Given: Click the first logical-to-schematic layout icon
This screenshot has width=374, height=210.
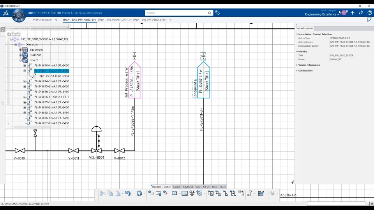Looking at the screenshot, I should [x=211, y=193].
